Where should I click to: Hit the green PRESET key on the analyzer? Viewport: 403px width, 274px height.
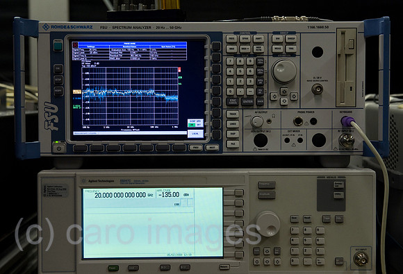(x=58, y=46)
